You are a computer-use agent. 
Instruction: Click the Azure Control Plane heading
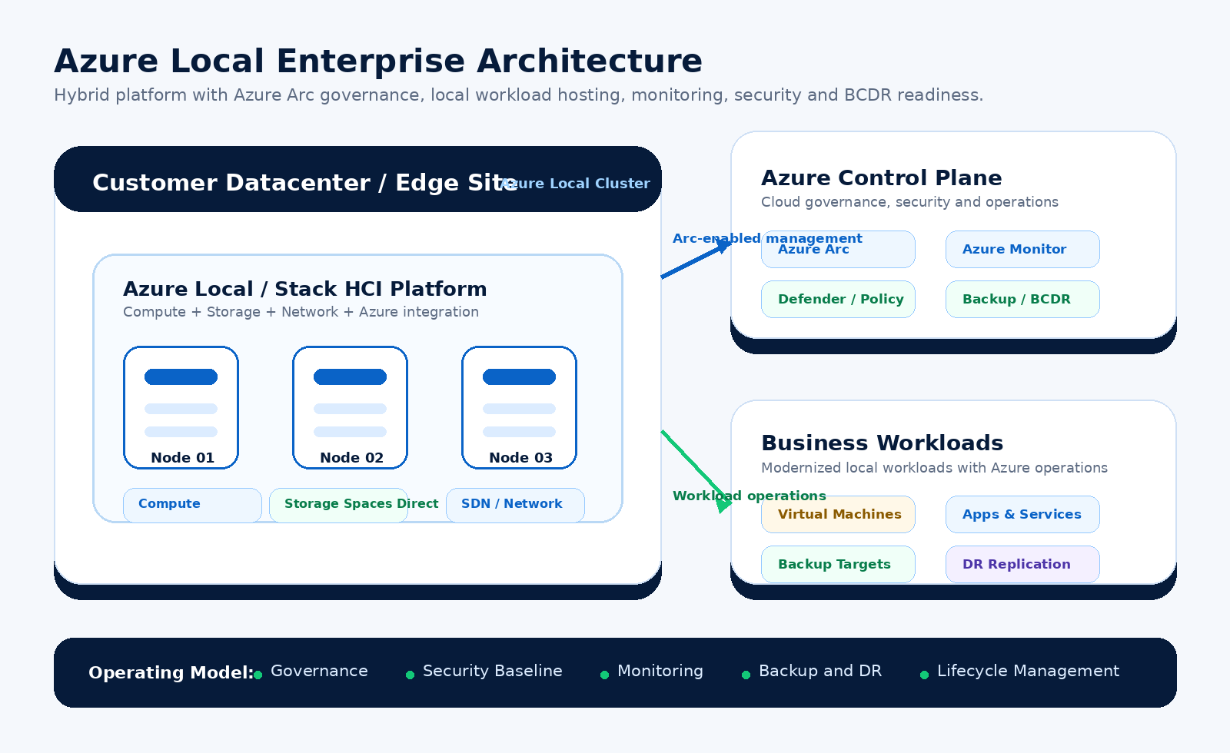(882, 177)
